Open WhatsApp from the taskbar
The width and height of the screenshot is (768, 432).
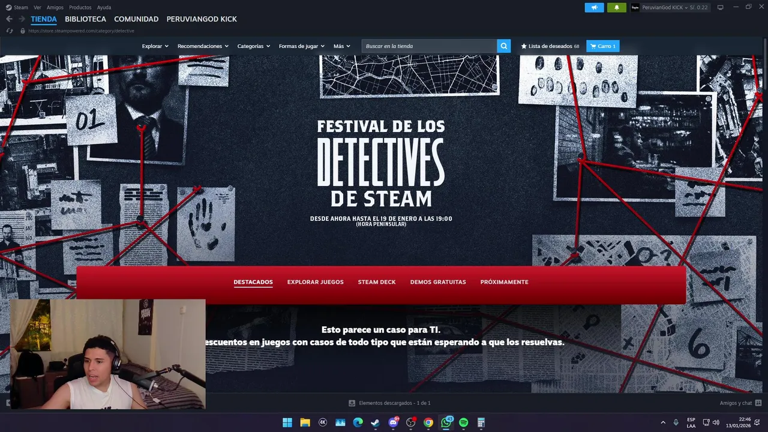(x=446, y=422)
